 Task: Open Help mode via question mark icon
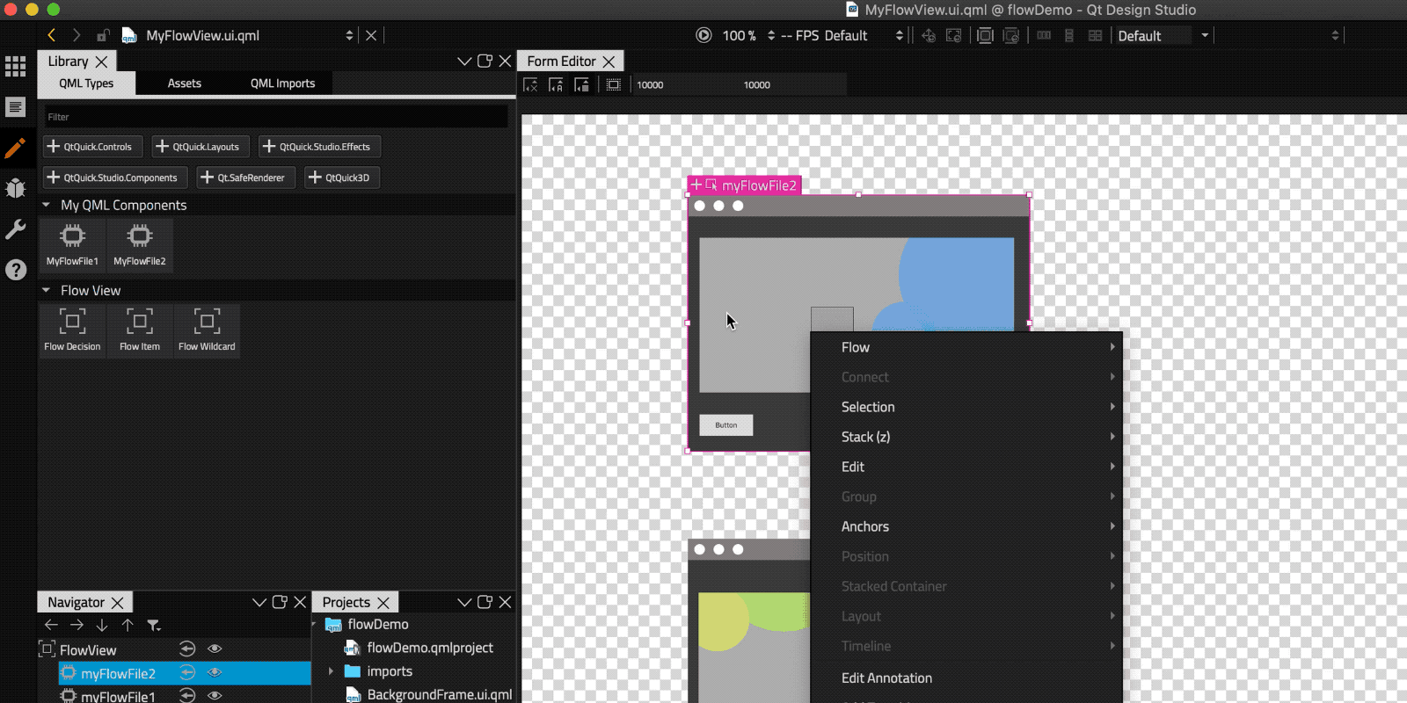coord(15,270)
